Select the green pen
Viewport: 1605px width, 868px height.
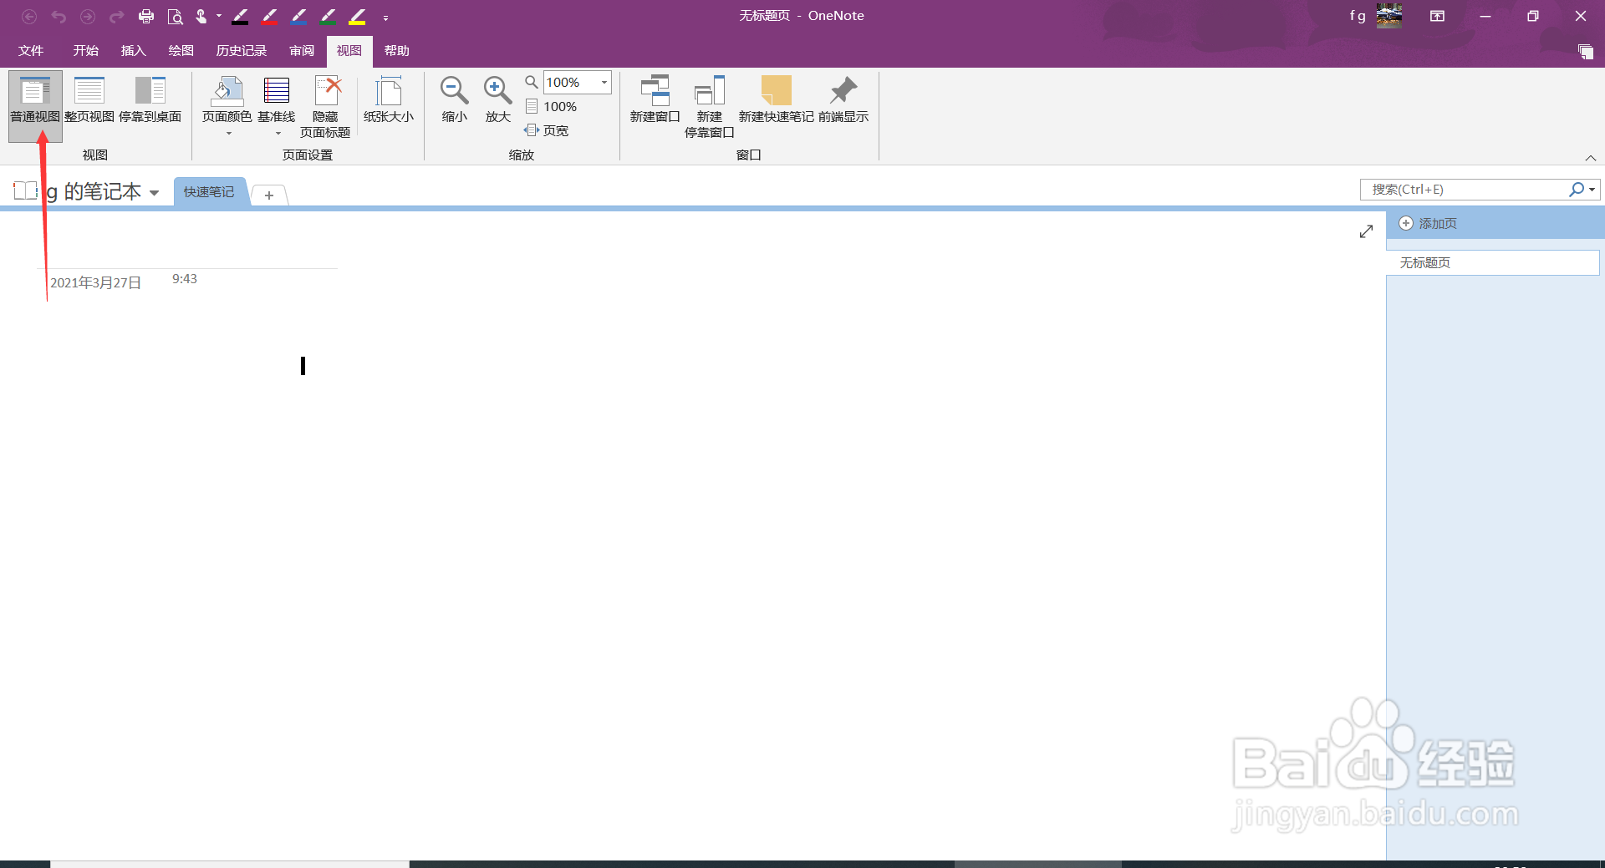(x=329, y=17)
